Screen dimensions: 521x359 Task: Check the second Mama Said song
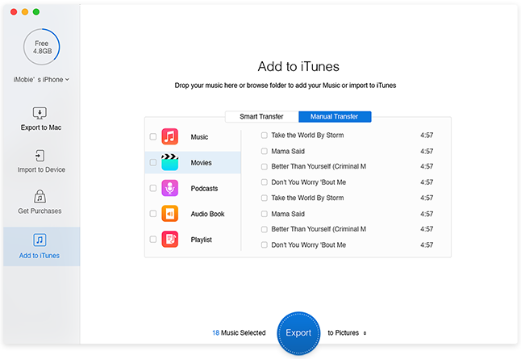point(265,214)
